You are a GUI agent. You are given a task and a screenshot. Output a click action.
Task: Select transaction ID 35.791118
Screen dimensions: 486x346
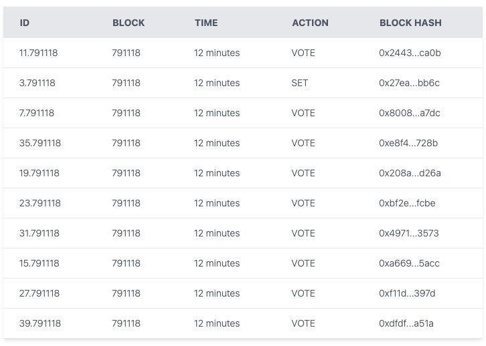[39, 143]
